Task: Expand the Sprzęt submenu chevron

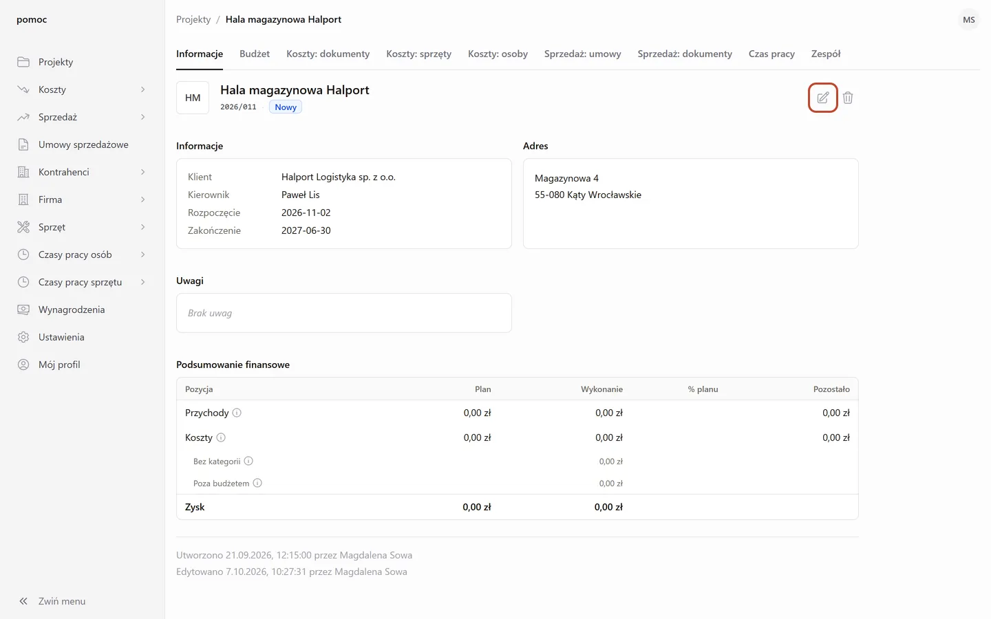Action: pyautogui.click(x=143, y=227)
